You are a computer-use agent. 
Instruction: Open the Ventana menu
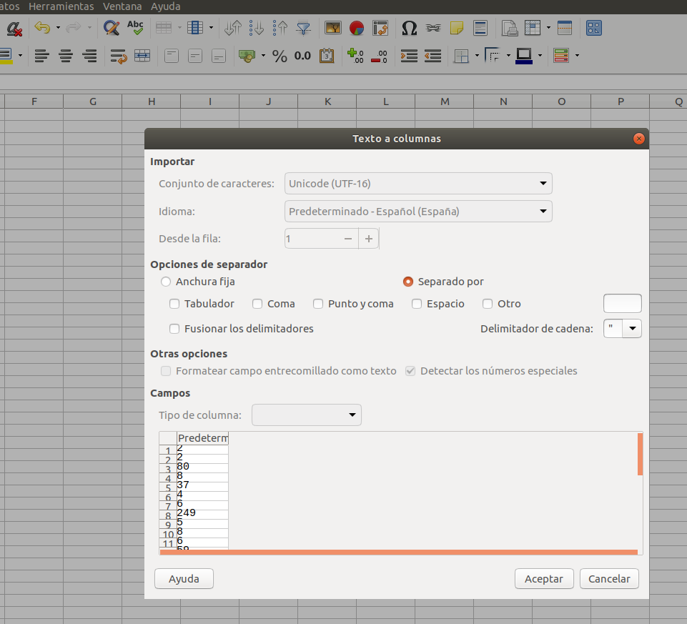point(122,6)
